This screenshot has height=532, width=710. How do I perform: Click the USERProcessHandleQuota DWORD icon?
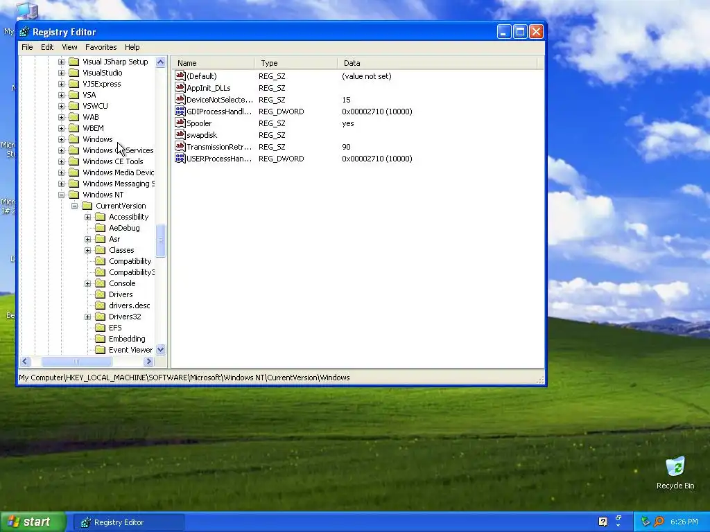point(180,158)
